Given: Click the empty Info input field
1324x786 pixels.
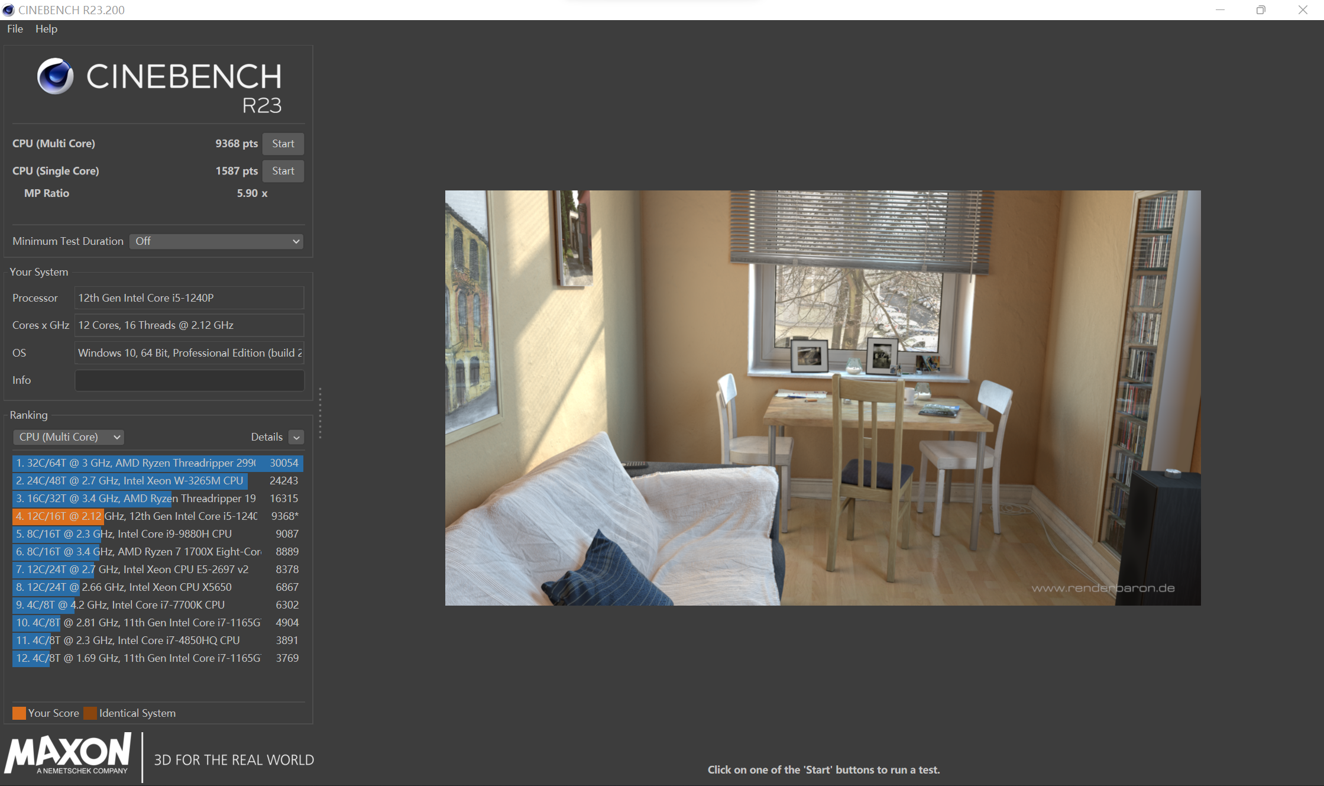Looking at the screenshot, I should (189, 380).
